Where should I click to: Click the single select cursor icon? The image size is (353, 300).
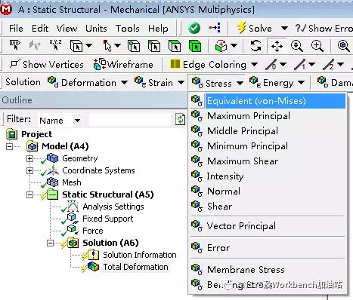[107, 46]
